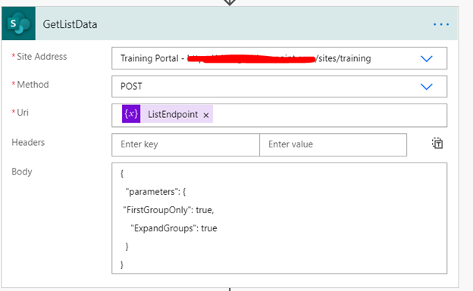Place cursor on the "parameters" line
Screen dimensions: 473x291
155,192
